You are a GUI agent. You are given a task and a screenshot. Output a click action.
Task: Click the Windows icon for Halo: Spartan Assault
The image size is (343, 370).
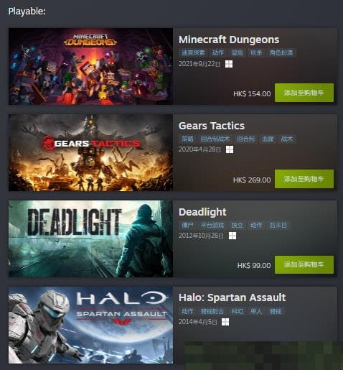coord(225,322)
